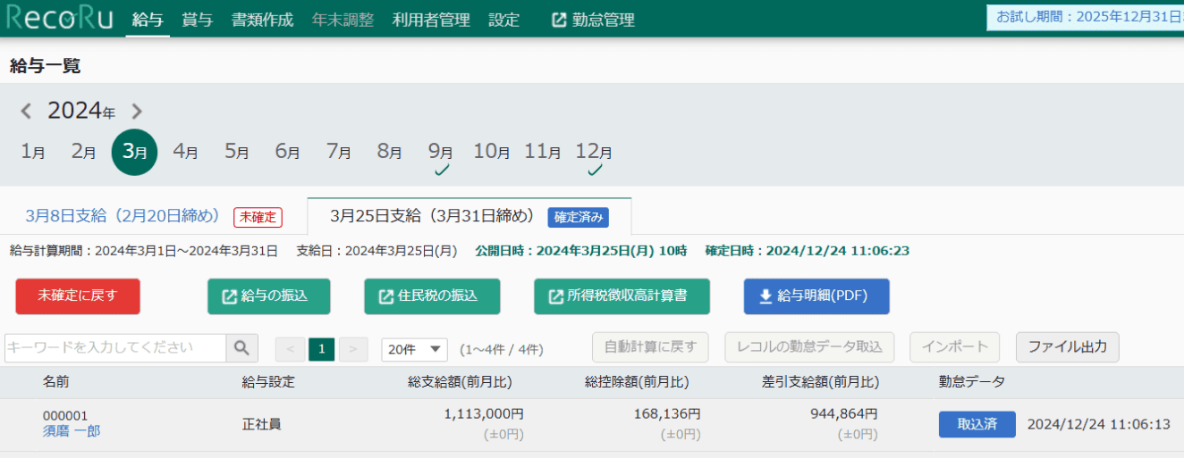Click the RecoRu logo
This screenshot has height=458, width=1184.
point(59,19)
